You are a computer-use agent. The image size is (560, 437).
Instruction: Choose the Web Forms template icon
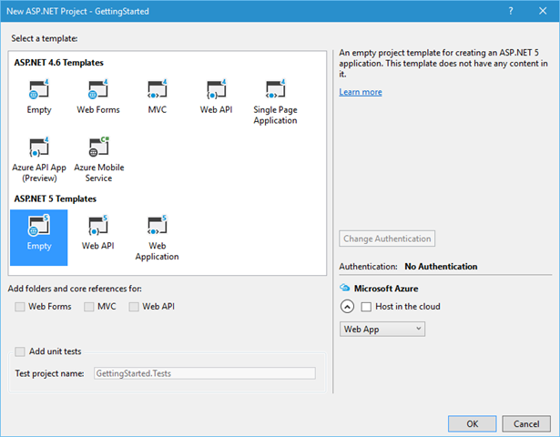(97, 91)
